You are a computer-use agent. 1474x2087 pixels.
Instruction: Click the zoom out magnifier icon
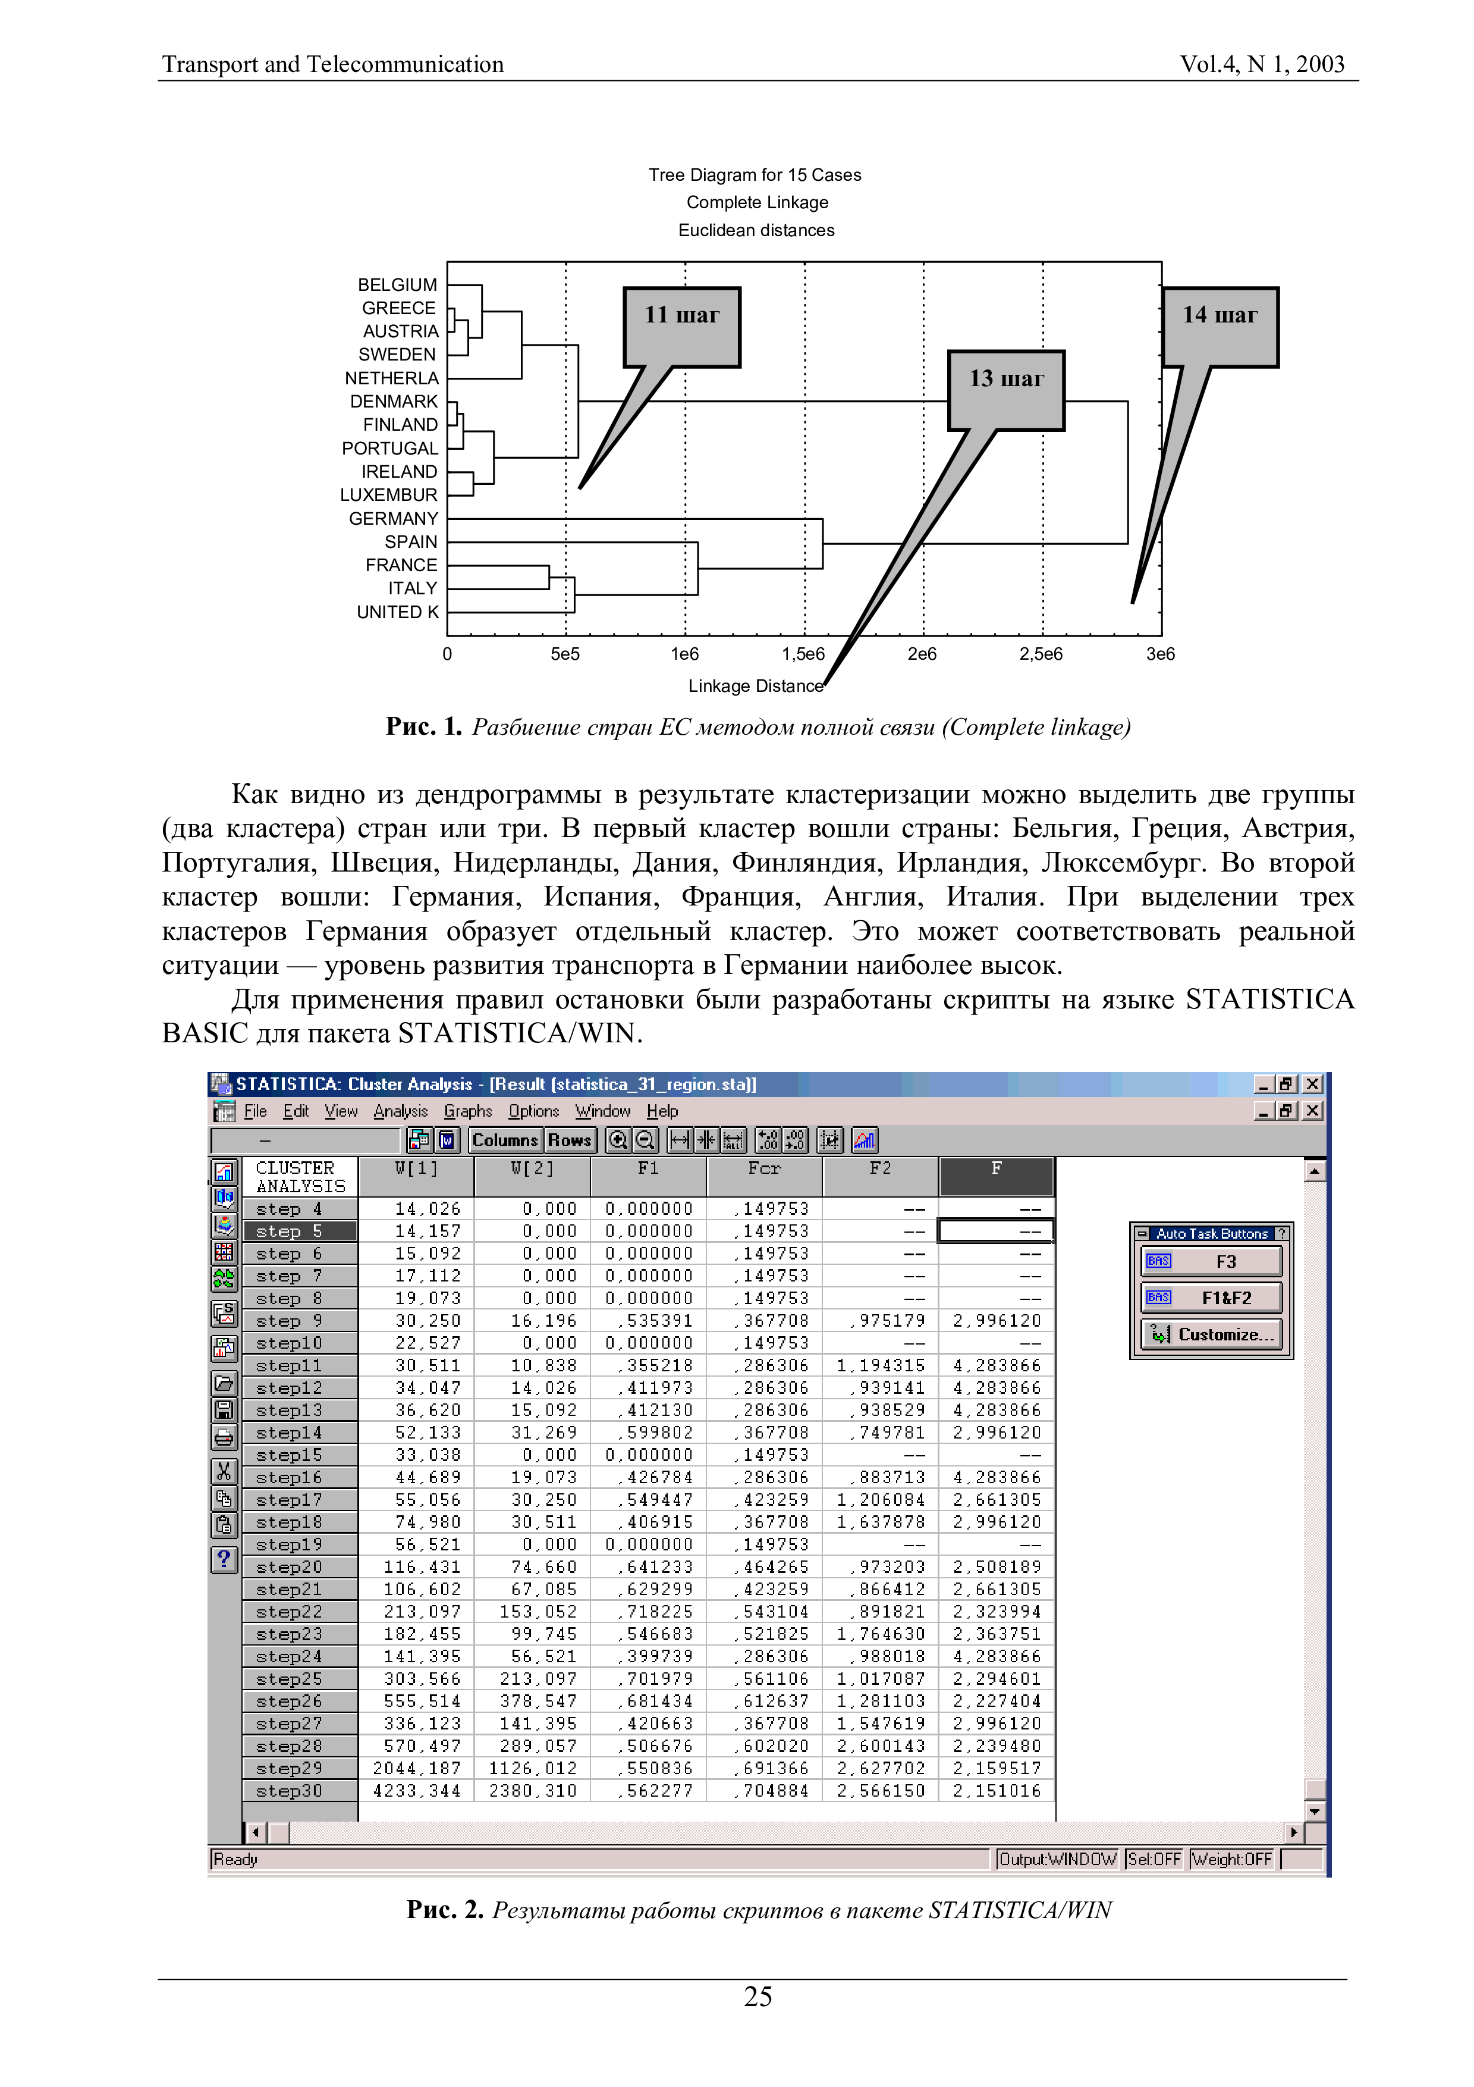pyautogui.click(x=645, y=1140)
